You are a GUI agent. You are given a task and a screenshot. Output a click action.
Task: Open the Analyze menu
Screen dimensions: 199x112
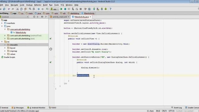(29, 5)
